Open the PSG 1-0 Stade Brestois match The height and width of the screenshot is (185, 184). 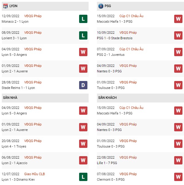115,38
